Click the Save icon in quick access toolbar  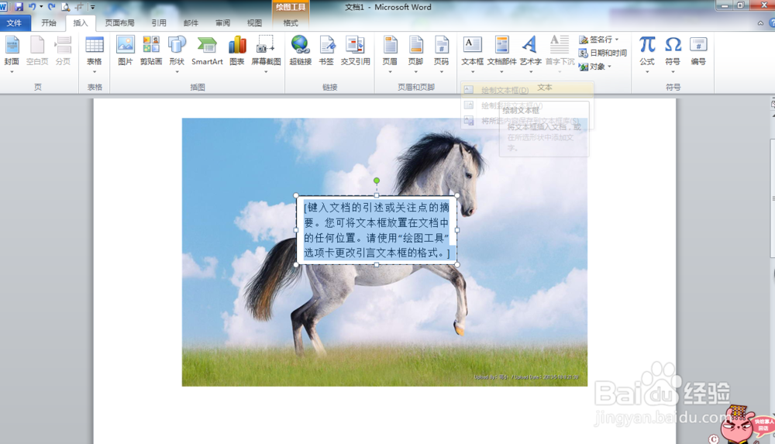click(19, 7)
